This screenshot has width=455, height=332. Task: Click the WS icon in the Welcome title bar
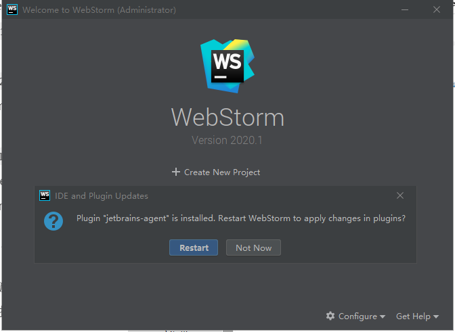(12, 10)
